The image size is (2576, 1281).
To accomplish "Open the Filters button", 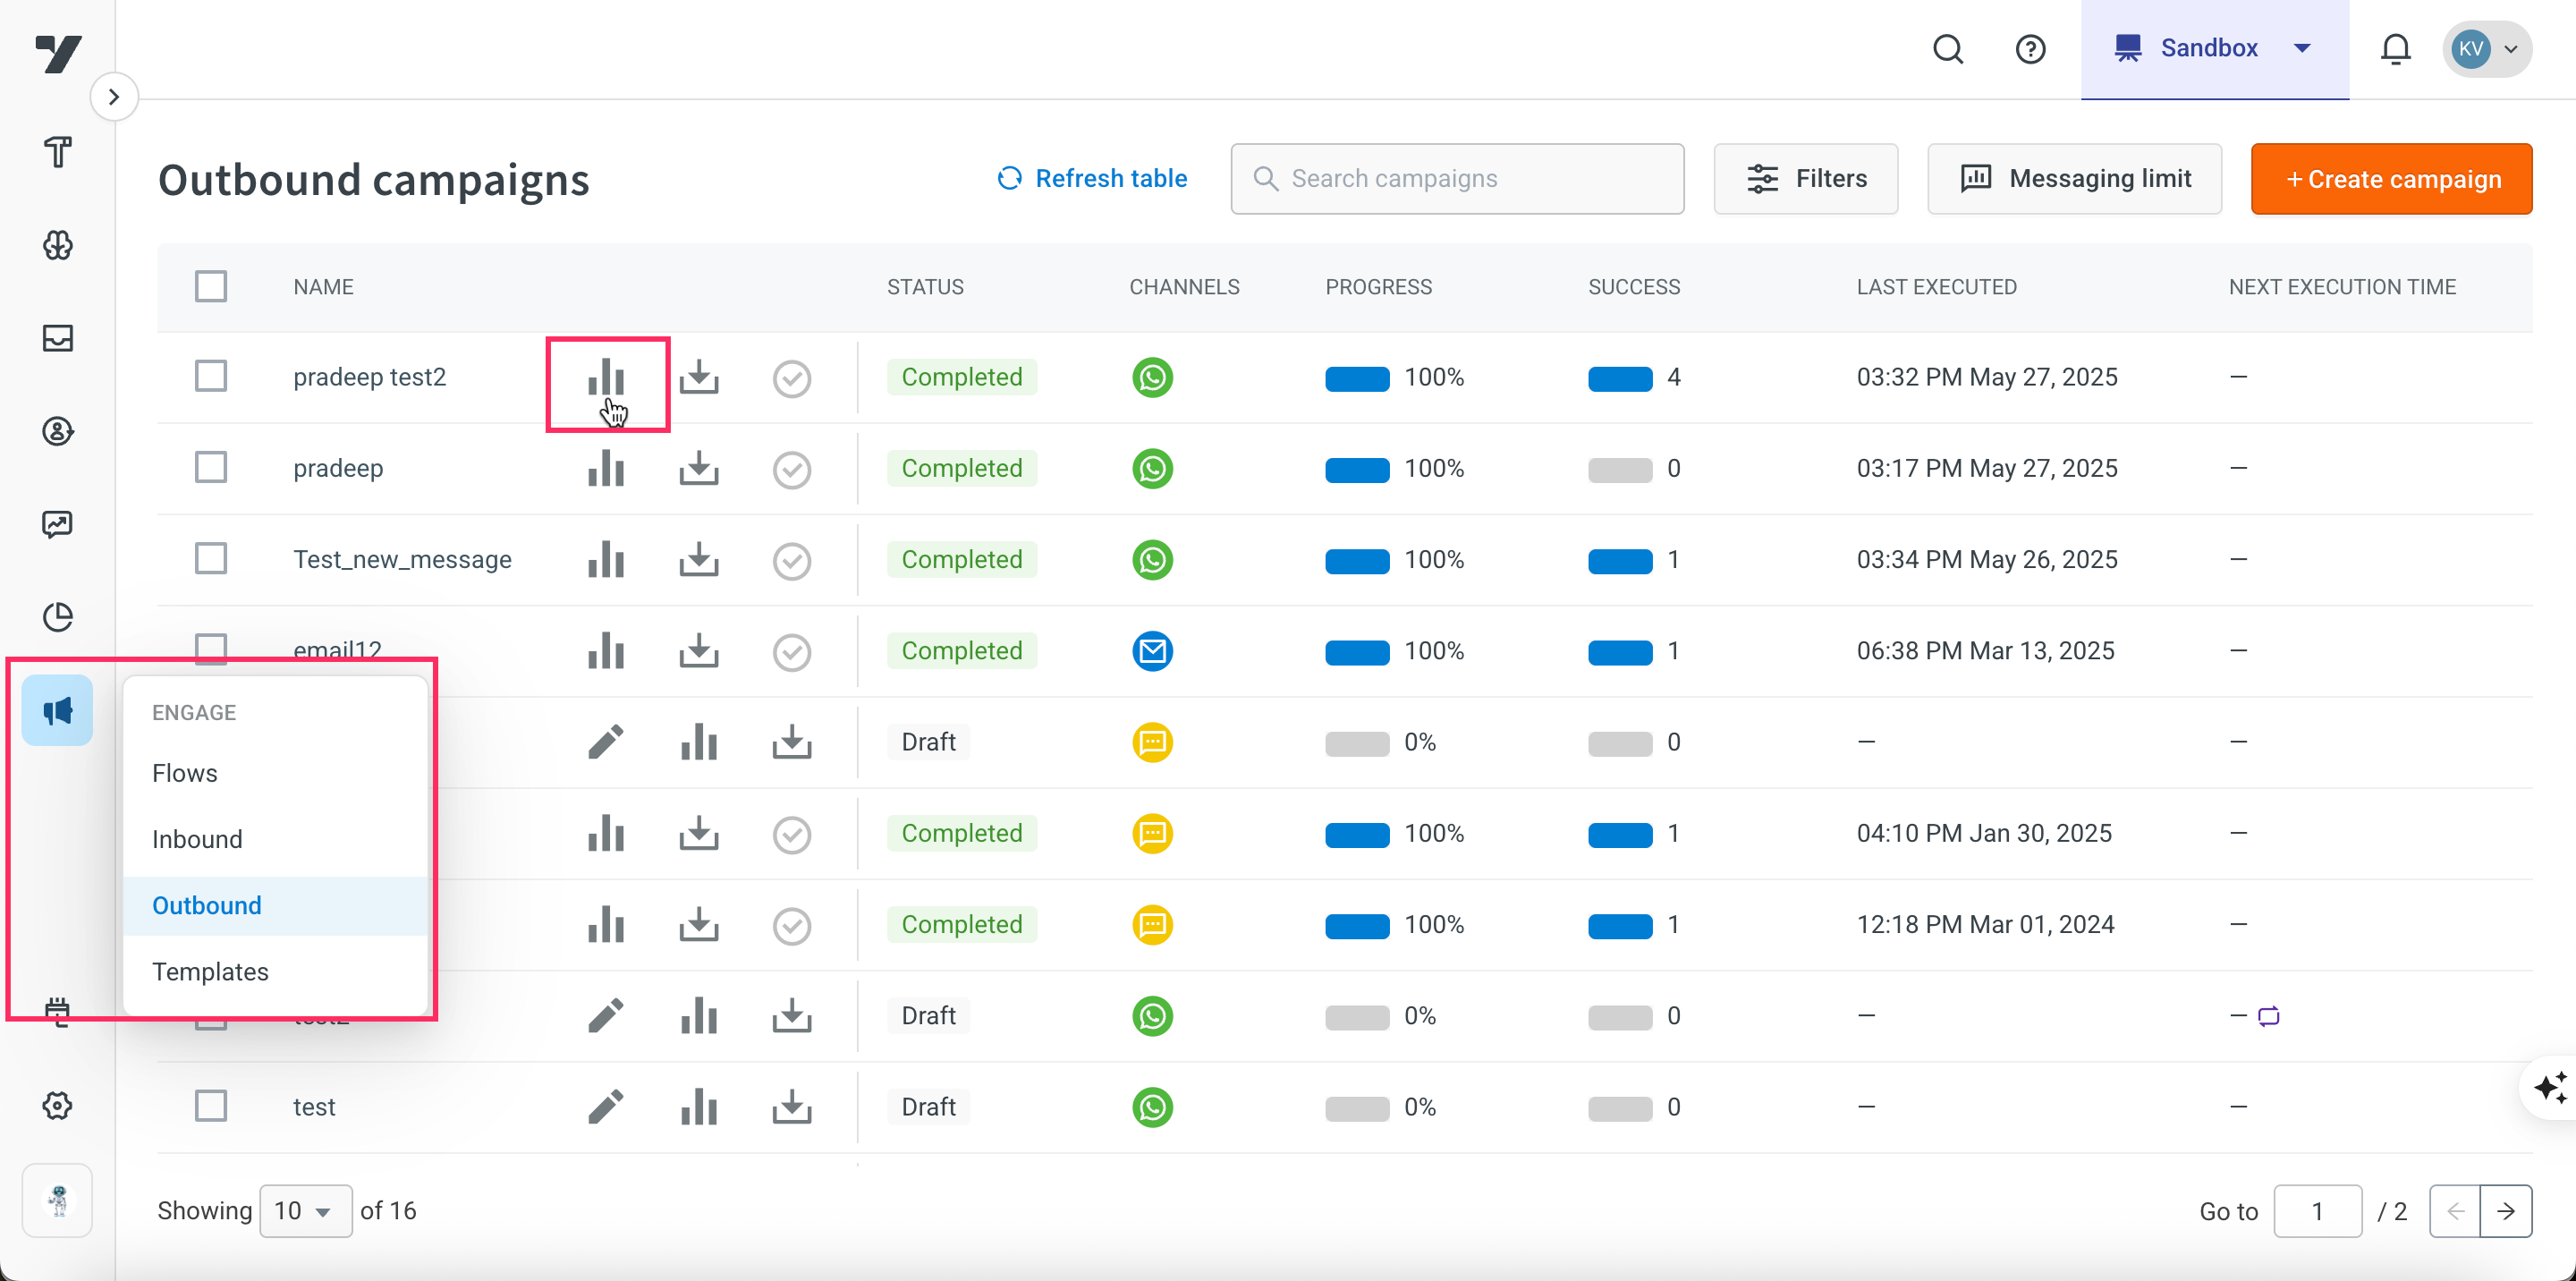I will (1806, 178).
